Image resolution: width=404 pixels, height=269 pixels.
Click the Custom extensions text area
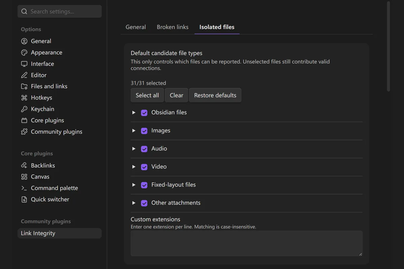(246, 243)
